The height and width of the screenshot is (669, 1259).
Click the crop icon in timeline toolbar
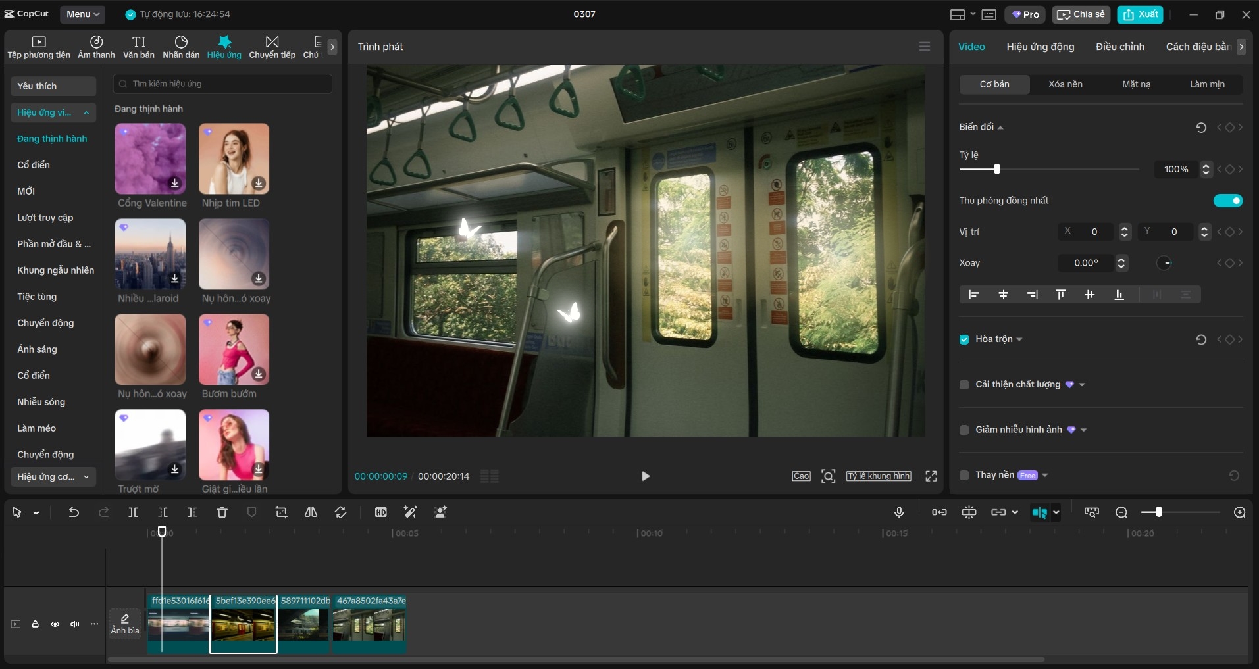281,512
